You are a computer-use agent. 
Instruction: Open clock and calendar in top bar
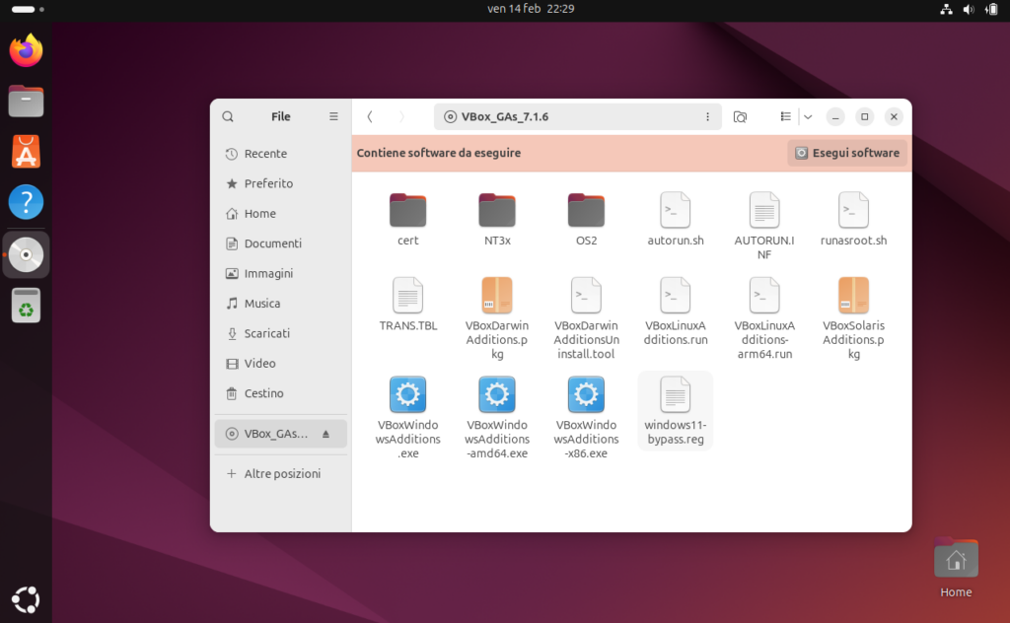point(531,8)
